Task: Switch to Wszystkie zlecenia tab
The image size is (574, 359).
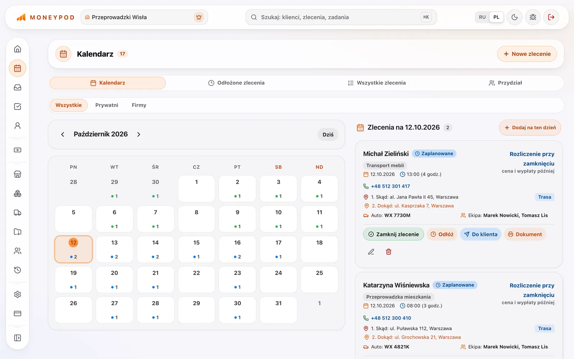Action: point(377,83)
